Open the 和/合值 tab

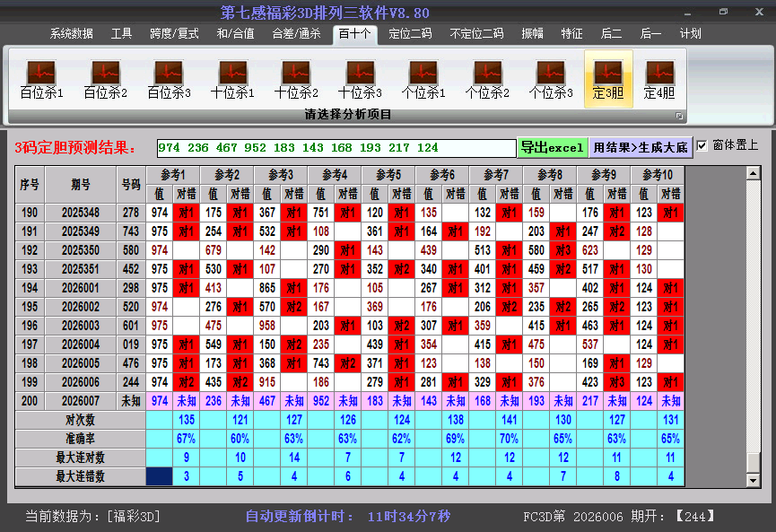(235, 34)
